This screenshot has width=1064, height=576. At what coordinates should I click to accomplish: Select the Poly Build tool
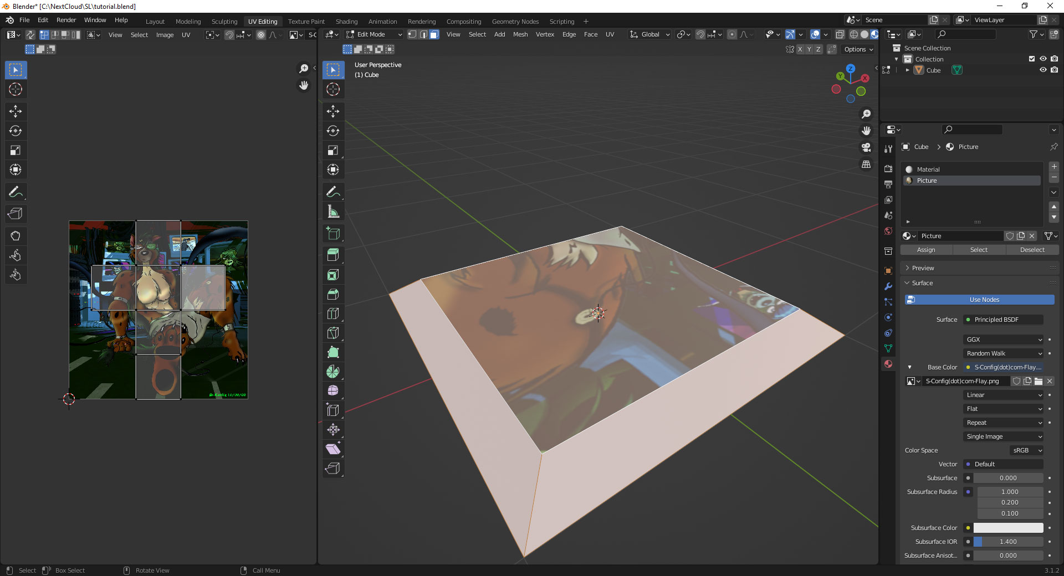[x=333, y=352]
